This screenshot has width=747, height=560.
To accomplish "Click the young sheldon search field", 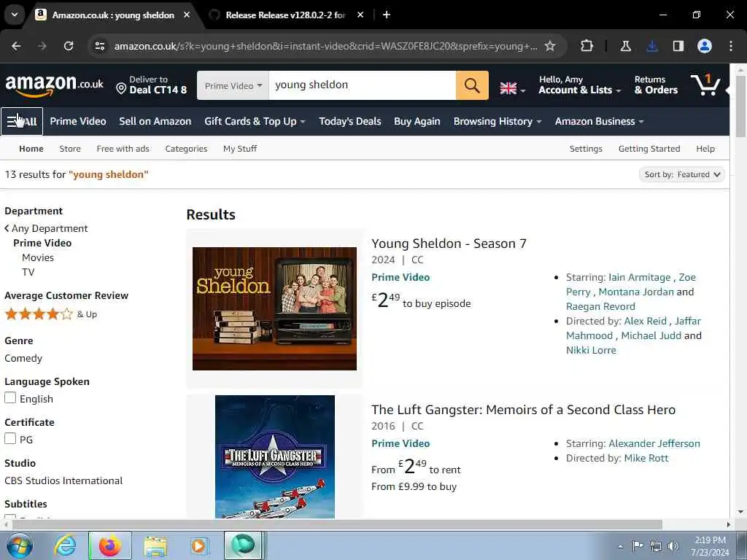I will (363, 85).
